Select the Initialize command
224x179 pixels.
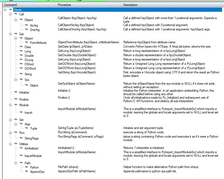24,92
